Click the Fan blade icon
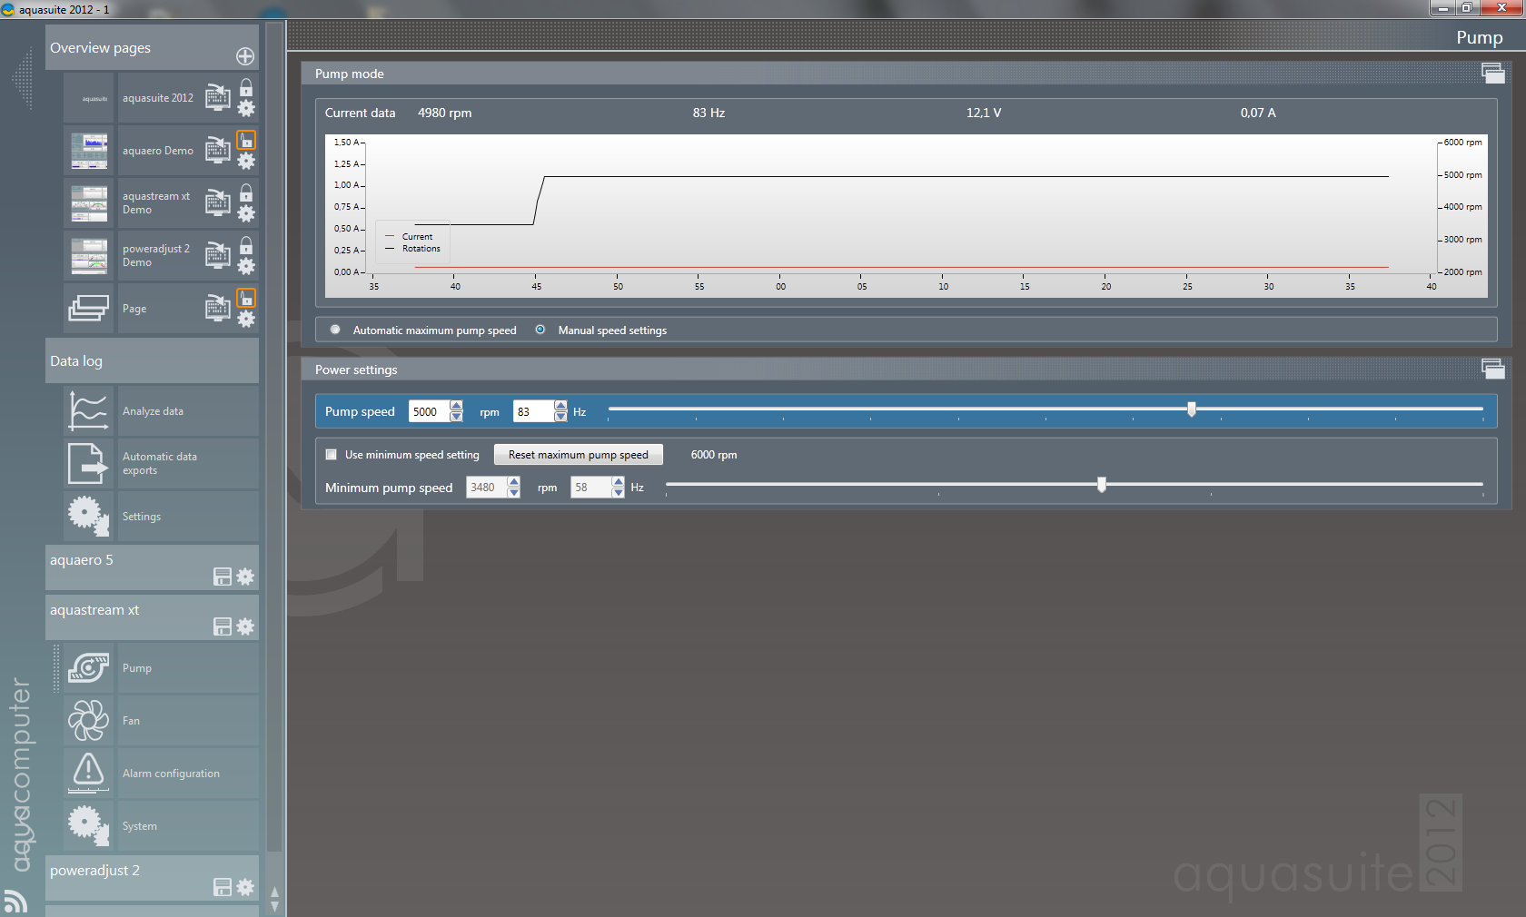This screenshot has height=917, width=1526. tap(88, 720)
